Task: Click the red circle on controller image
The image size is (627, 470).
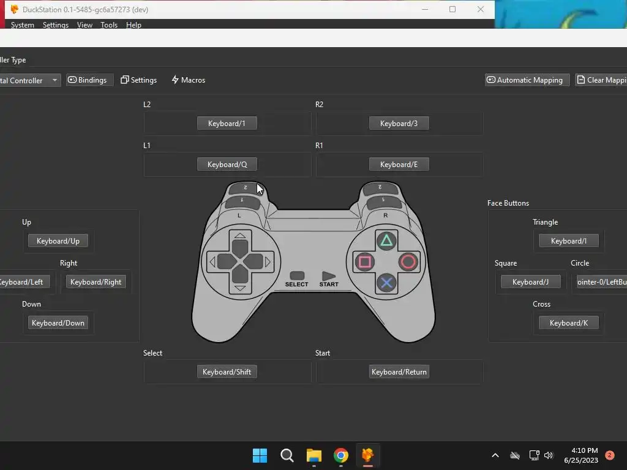Action: (x=408, y=262)
